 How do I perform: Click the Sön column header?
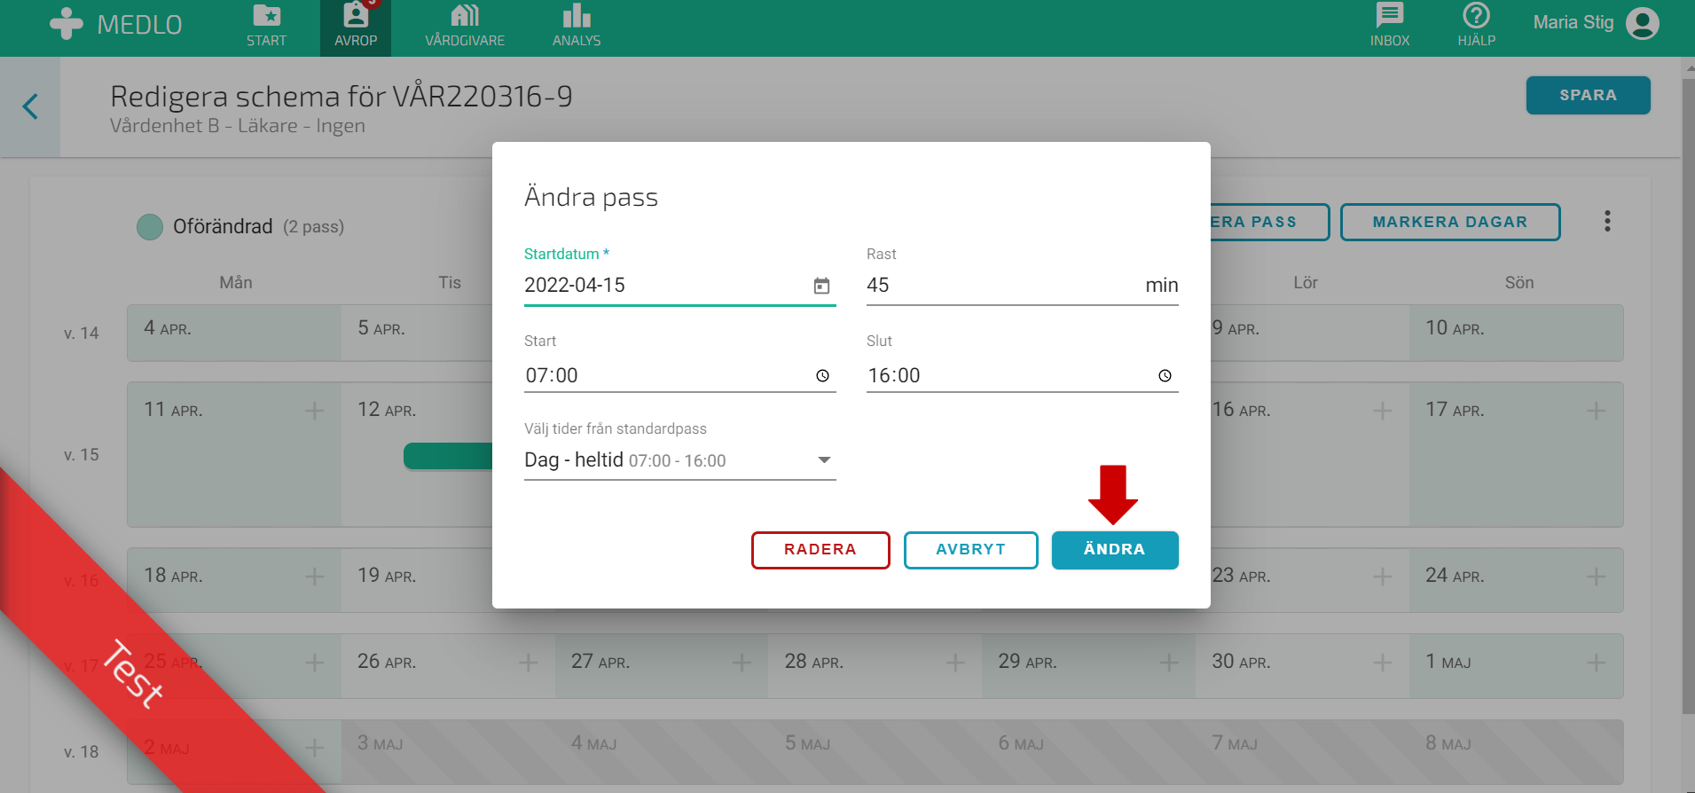pyautogui.click(x=1519, y=283)
